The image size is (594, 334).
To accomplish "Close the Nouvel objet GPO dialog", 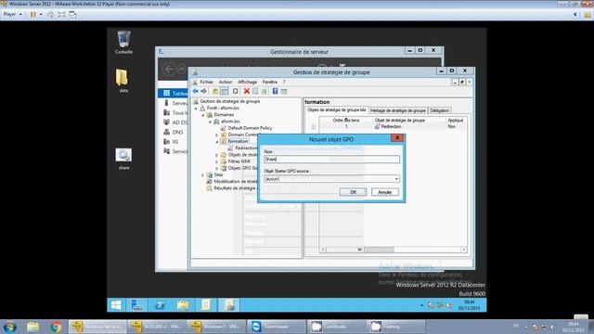I will [397, 138].
